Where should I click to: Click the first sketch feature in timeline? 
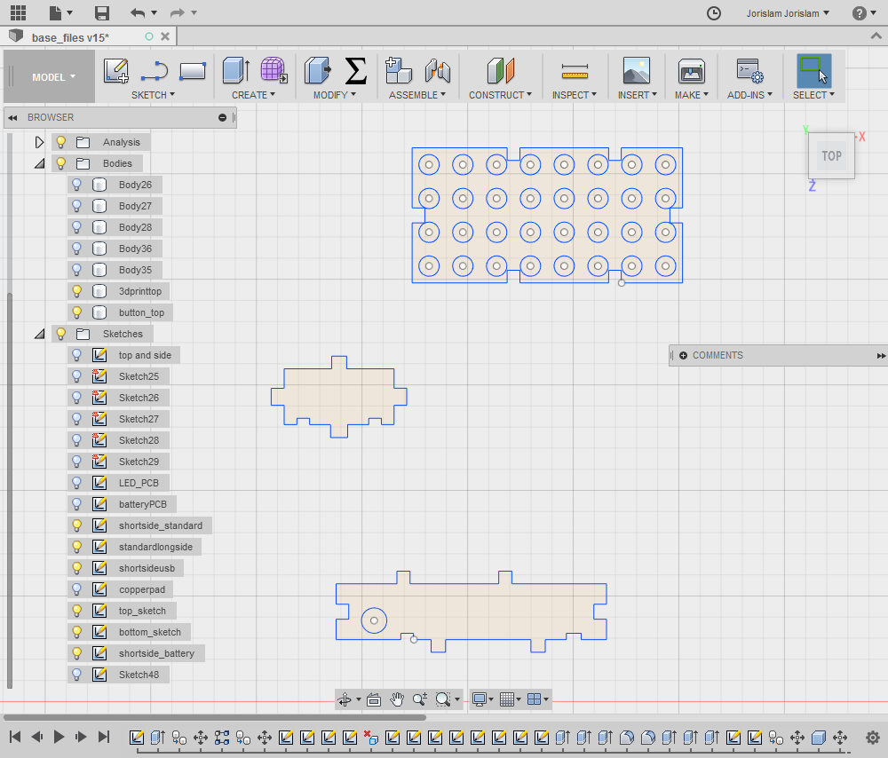[137, 737]
